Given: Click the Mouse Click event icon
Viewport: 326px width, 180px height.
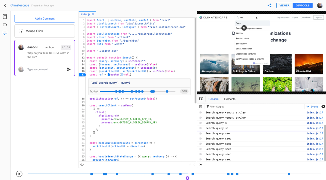Looking at the screenshot, I should coord(21,31).
